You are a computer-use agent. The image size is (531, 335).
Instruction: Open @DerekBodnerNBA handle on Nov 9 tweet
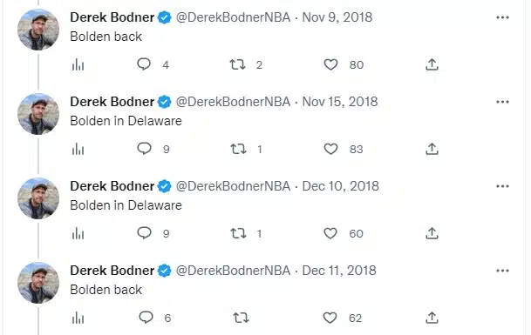click(233, 17)
